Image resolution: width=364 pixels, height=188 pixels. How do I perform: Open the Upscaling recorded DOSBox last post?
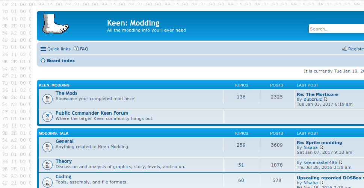click(330, 178)
